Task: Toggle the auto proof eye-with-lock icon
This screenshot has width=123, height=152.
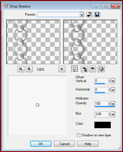Action: [x=84, y=69]
